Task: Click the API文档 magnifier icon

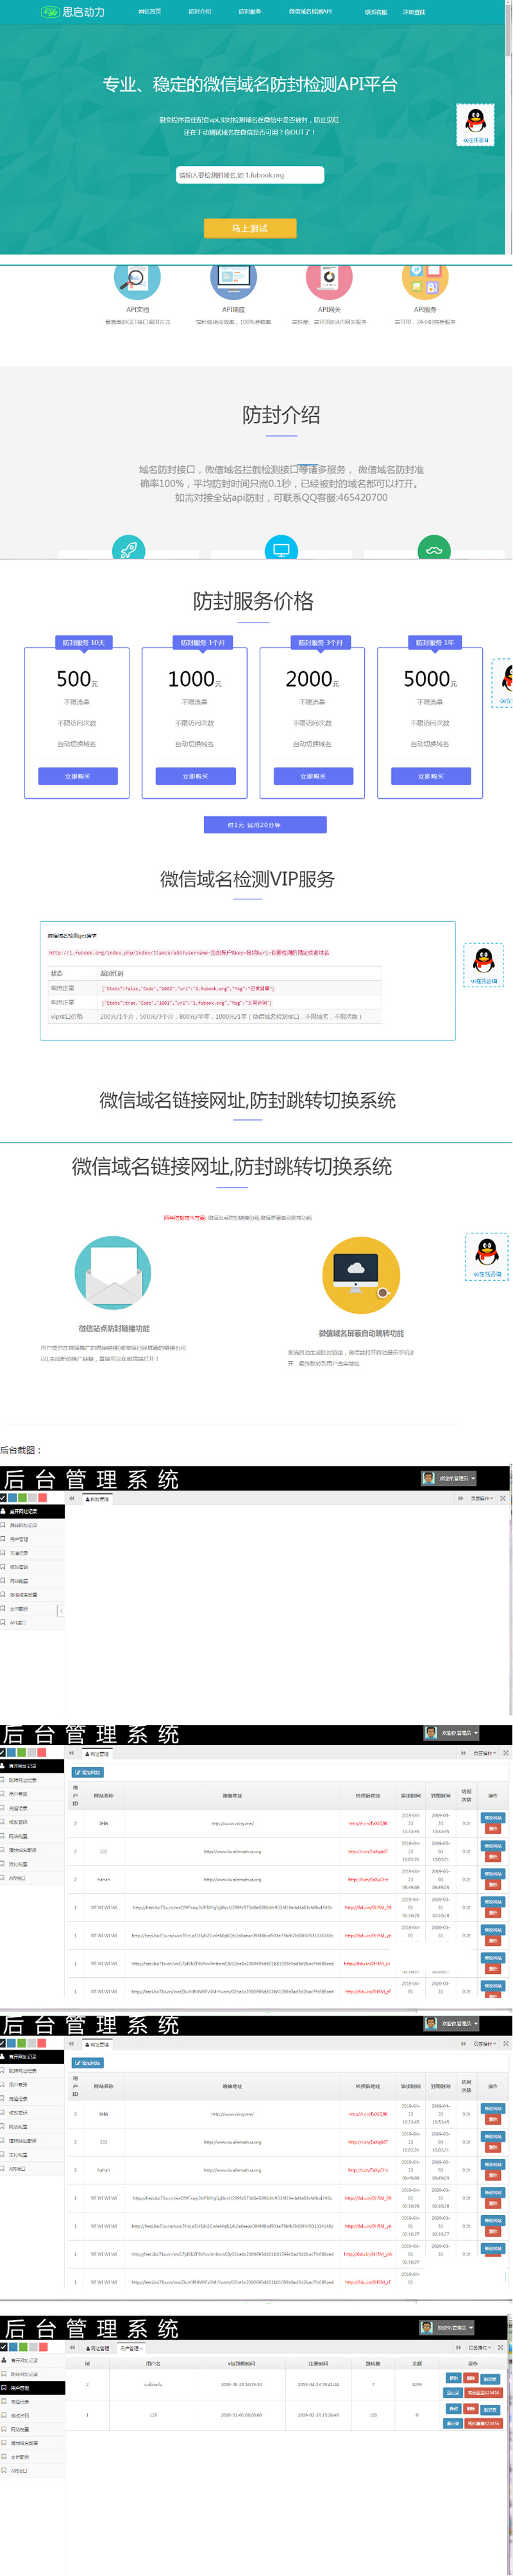Action: (137, 280)
